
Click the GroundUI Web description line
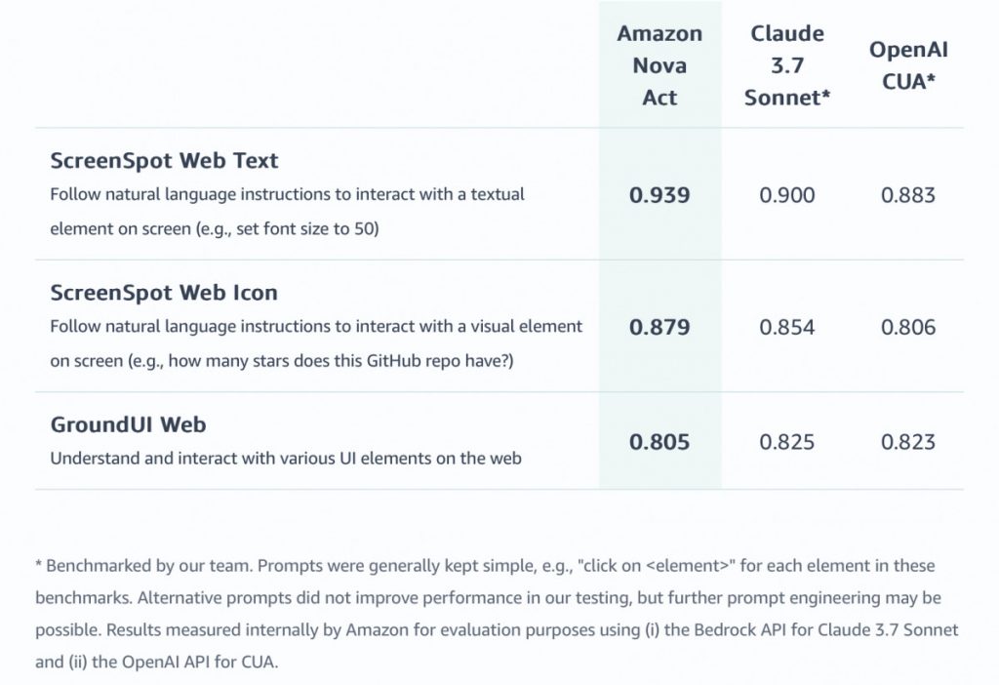pyautogui.click(x=286, y=459)
